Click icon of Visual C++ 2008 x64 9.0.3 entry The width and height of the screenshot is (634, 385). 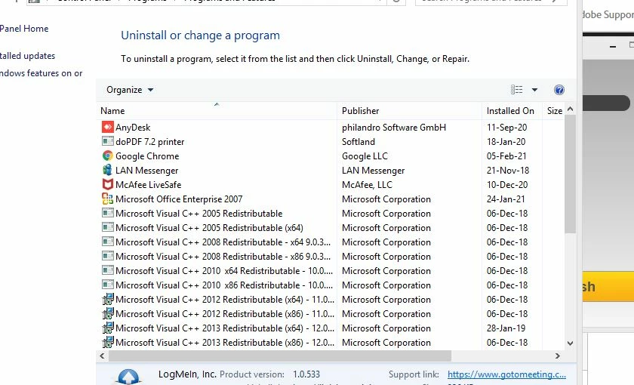pos(107,242)
